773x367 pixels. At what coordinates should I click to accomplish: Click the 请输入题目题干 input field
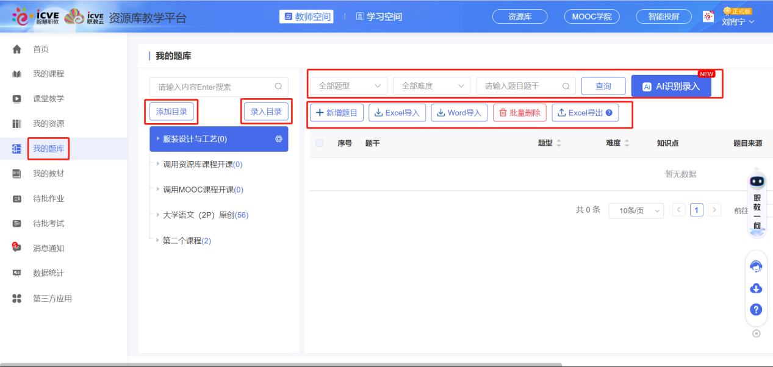click(520, 86)
